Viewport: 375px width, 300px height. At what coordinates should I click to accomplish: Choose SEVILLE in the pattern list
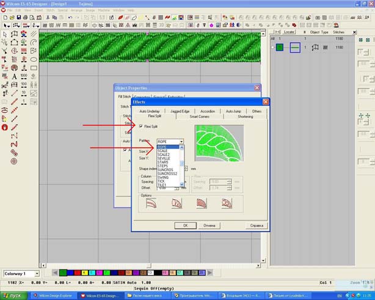point(164,158)
